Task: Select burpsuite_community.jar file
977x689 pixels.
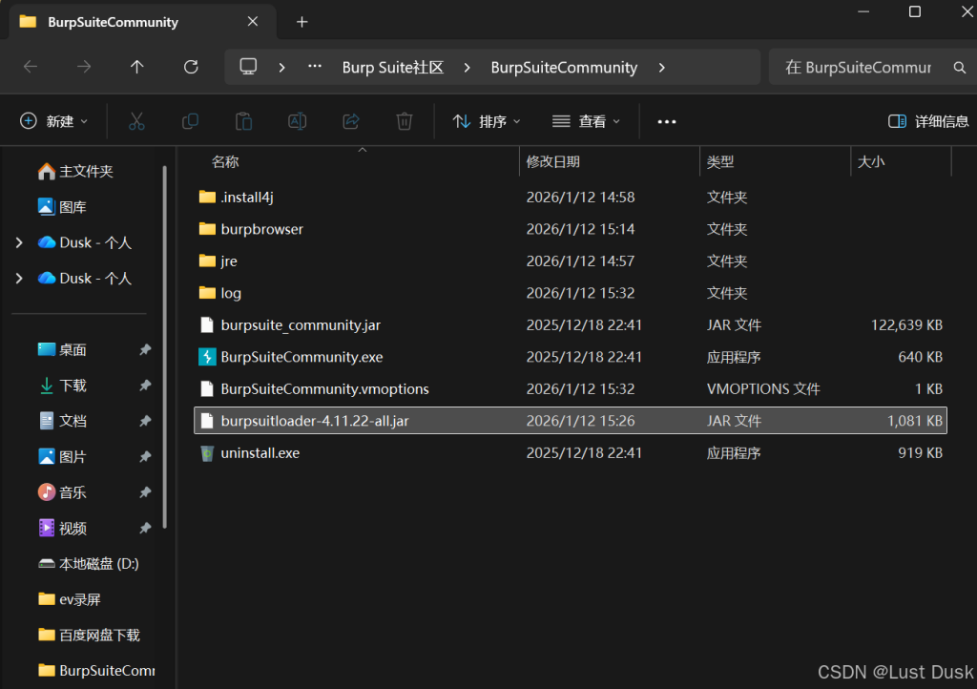Action: point(301,325)
